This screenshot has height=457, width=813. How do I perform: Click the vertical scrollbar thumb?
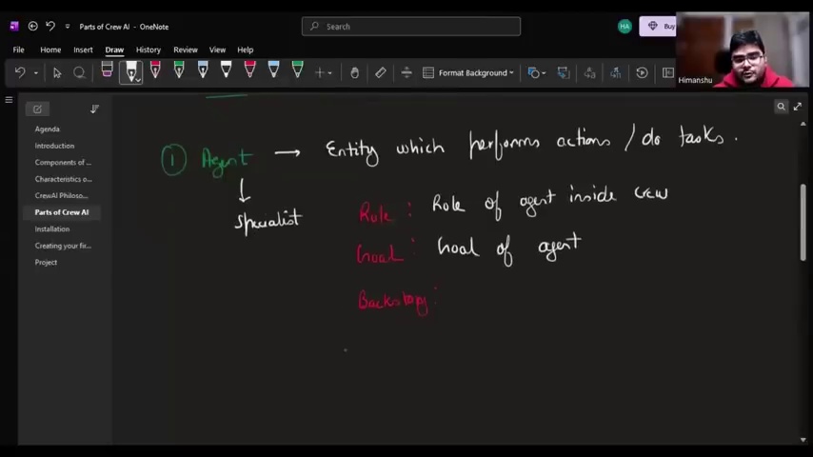[x=803, y=222]
